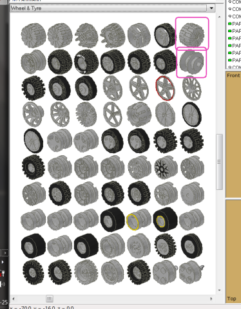Click the horizontal scroll left arrow
The image size is (241, 309).
(x=14, y=299)
